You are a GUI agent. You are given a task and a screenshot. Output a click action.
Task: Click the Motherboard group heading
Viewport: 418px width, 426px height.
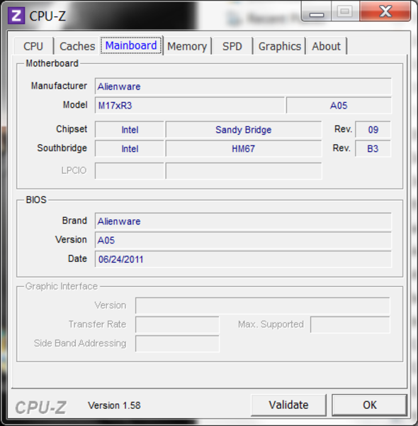(52, 63)
